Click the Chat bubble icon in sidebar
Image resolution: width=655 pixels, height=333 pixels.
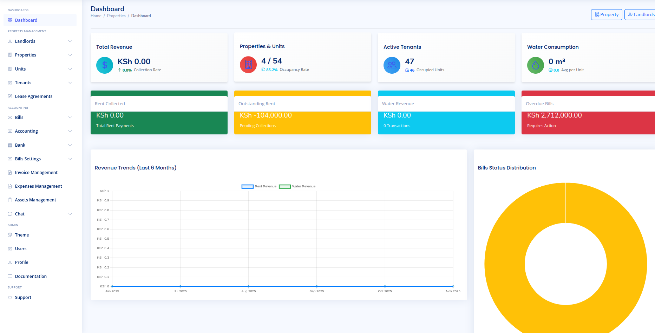[x=10, y=214]
